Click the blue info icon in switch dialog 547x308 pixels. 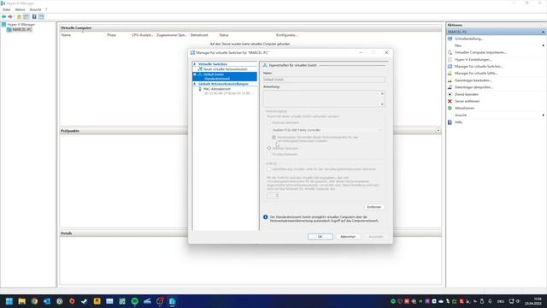tap(266, 217)
